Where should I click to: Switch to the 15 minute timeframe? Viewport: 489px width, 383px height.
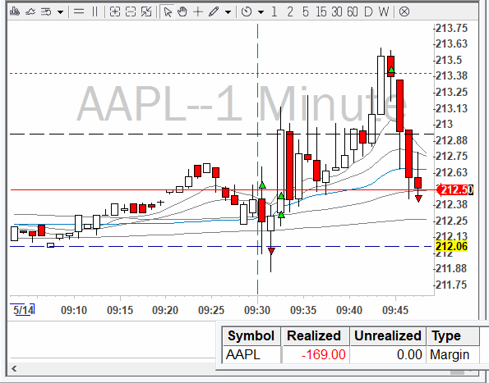coord(321,11)
